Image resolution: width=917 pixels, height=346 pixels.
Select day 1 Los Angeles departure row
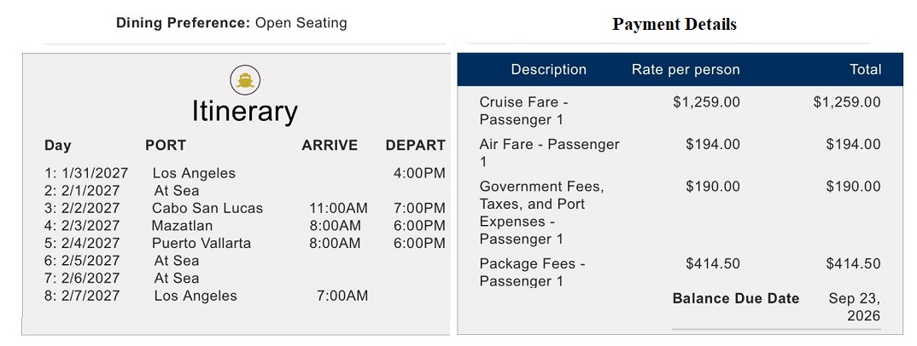(194, 173)
